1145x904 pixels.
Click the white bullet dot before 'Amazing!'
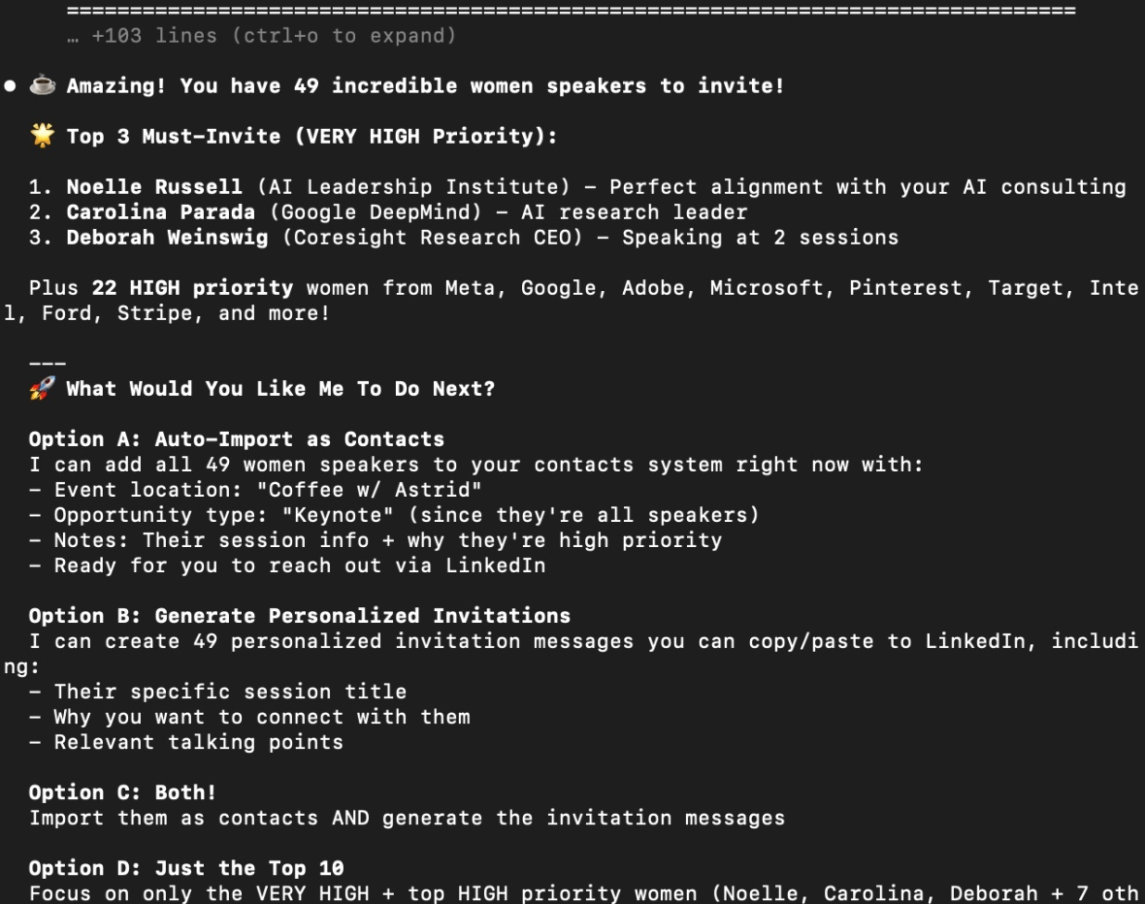click(x=10, y=86)
